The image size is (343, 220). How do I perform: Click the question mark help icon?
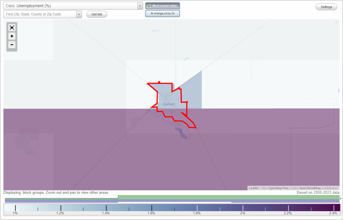click(x=341, y=199)
